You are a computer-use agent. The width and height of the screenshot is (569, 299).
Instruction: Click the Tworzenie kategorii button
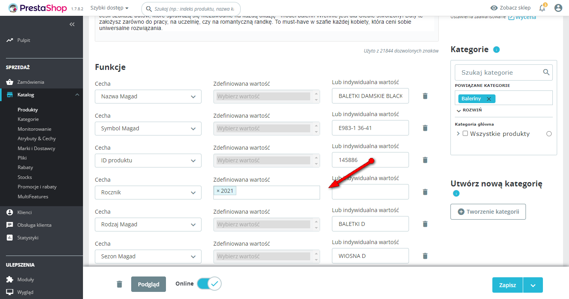click(488, 212)
